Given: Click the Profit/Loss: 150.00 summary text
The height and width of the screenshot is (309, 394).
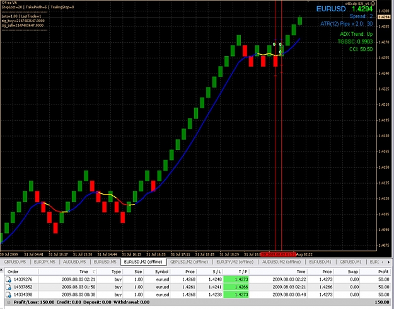Looking at the screenshot, I should (x=34, y=302).
